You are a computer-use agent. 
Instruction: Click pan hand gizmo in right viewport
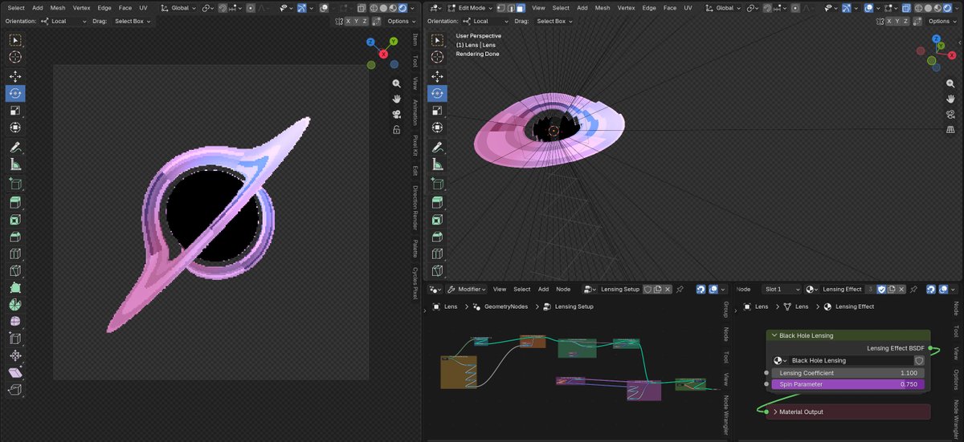[950, 99]
